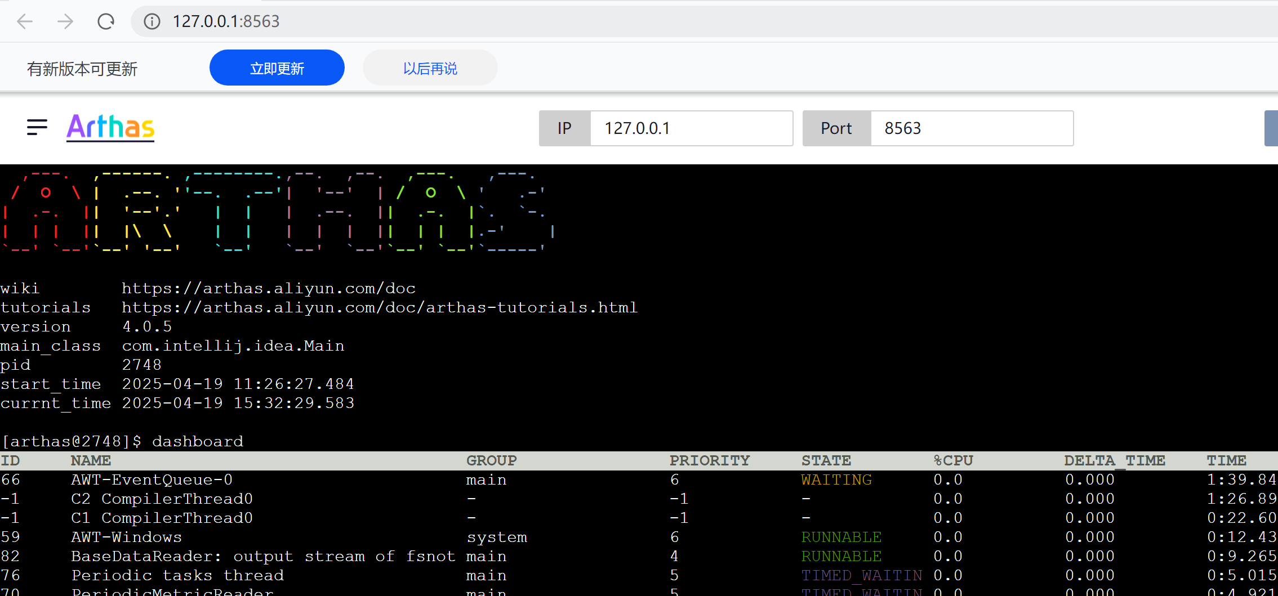The height and width of the screenshot is (596, 1278).
Task: Click priority 4 of the BaseDataReader row
Action: click(x=674, y=556)
